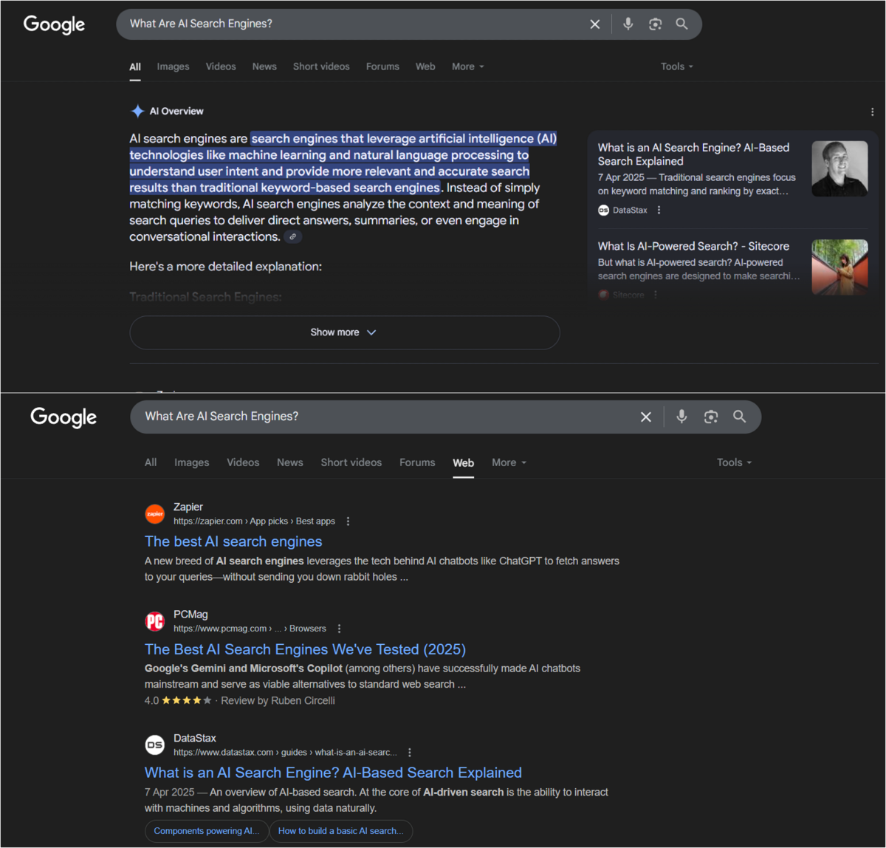This screenshot has height=848, width=886.
Task: Click the datastax.com breadcrumb URL
Action: 285,753
